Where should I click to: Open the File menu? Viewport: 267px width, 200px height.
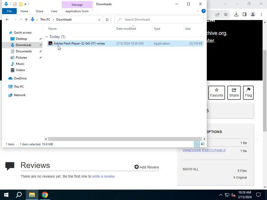[9, 11]
